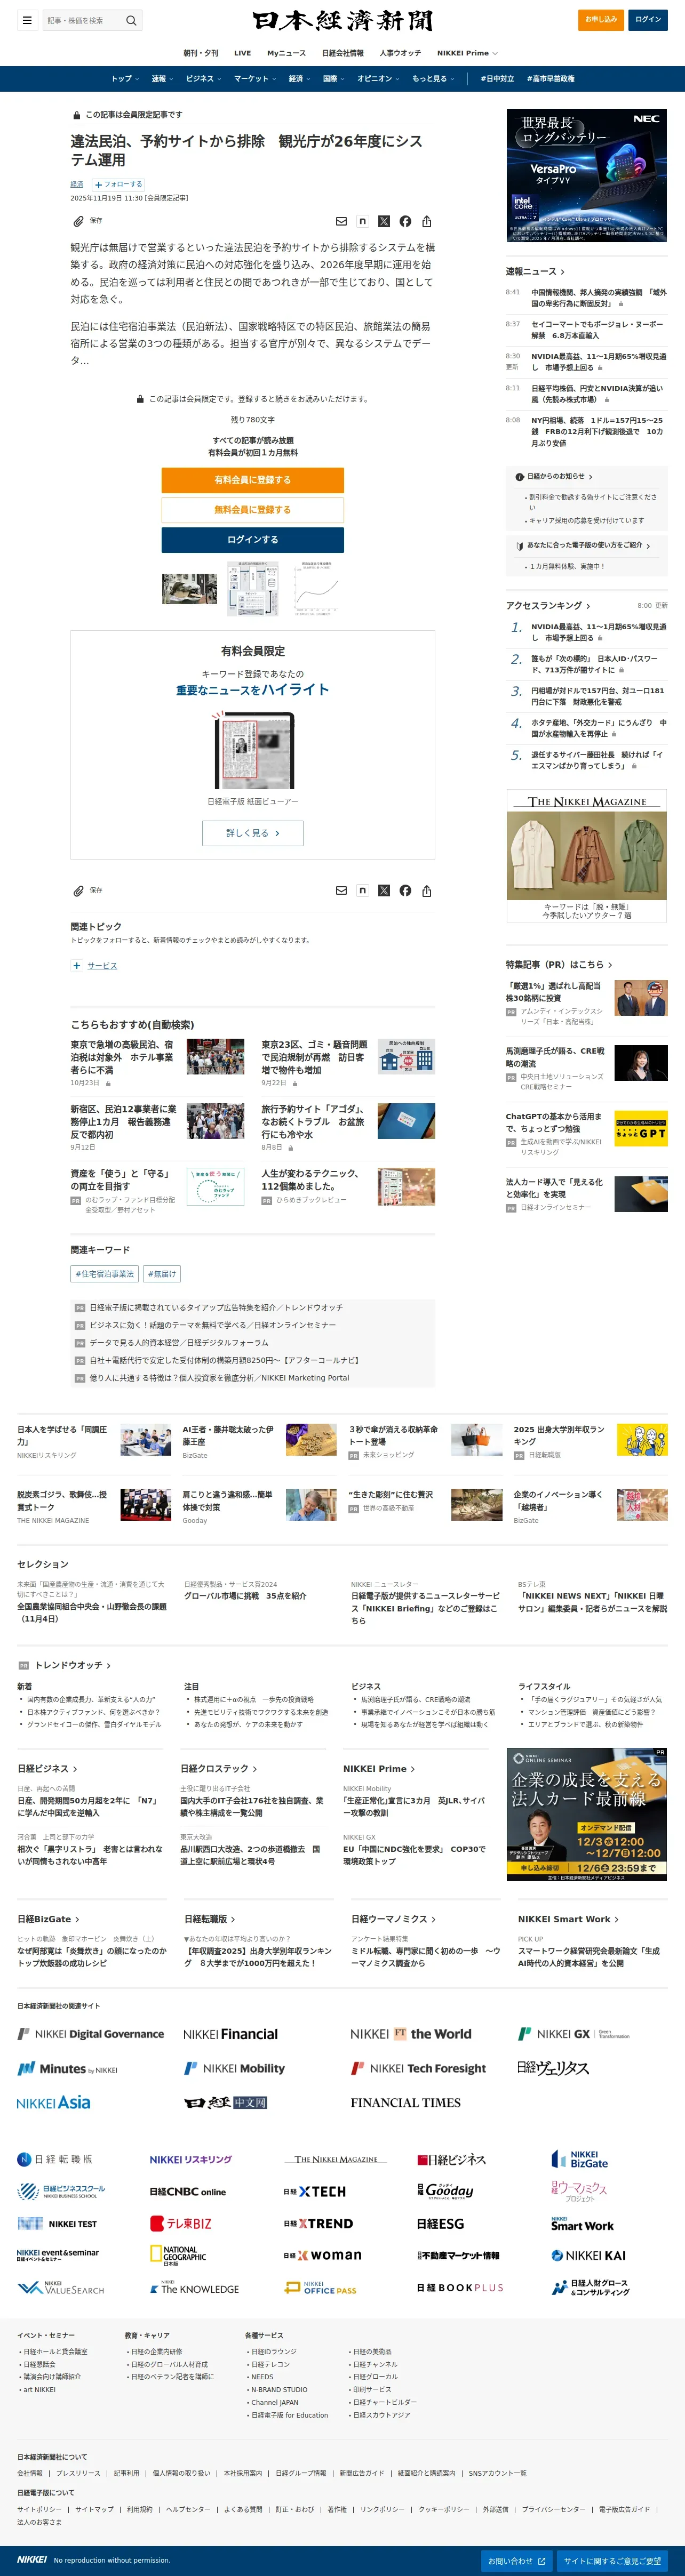Open NIKKEI Digital Governance logo

click(x=91, y=2034)
